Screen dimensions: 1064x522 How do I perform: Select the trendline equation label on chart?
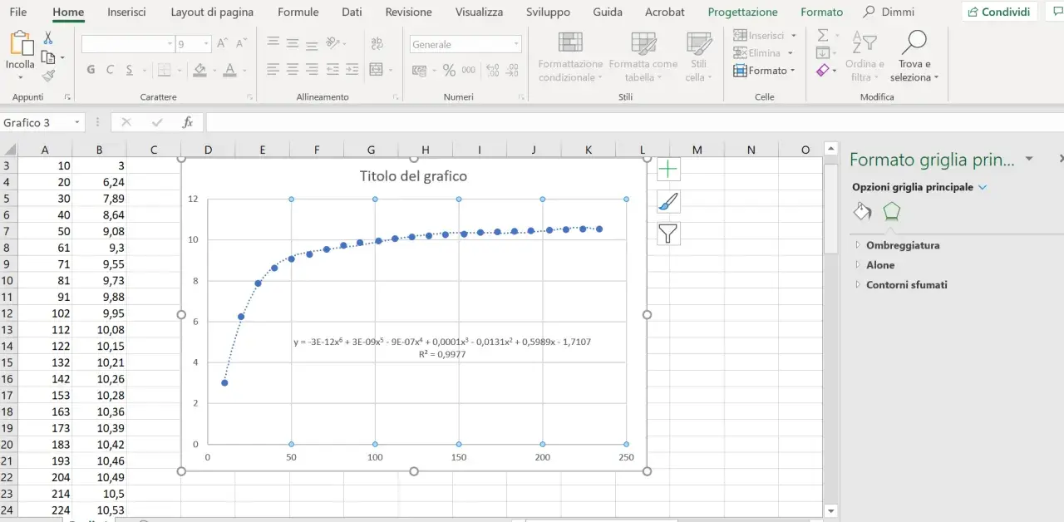[x=442, y=347]
